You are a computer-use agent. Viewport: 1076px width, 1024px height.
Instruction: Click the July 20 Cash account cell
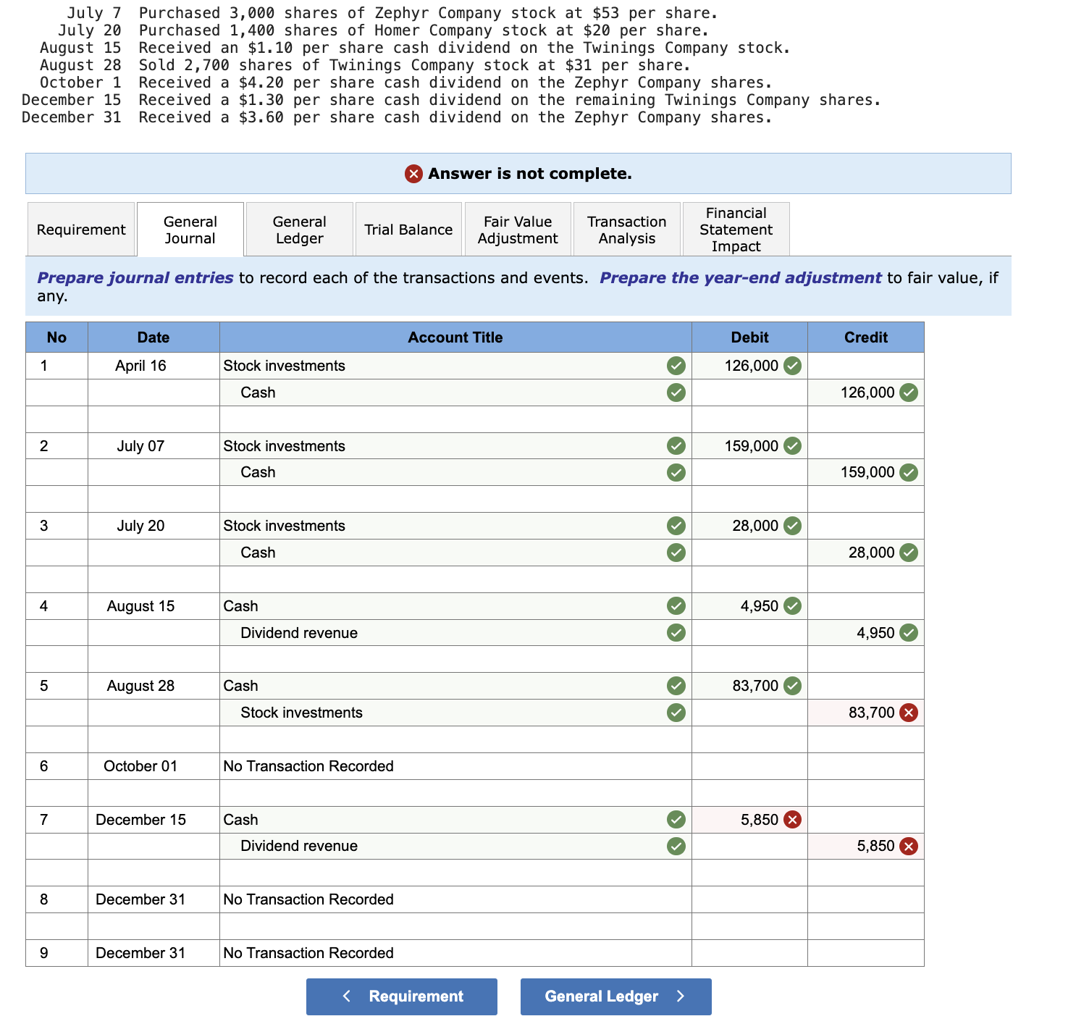455,553
